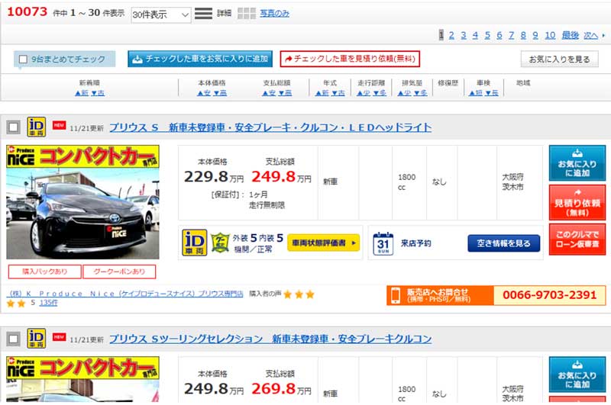Check the Prius S Touring Selection checkbox
Screen dimensions: 611x405
pyautogui.click(x=13, y=339)
